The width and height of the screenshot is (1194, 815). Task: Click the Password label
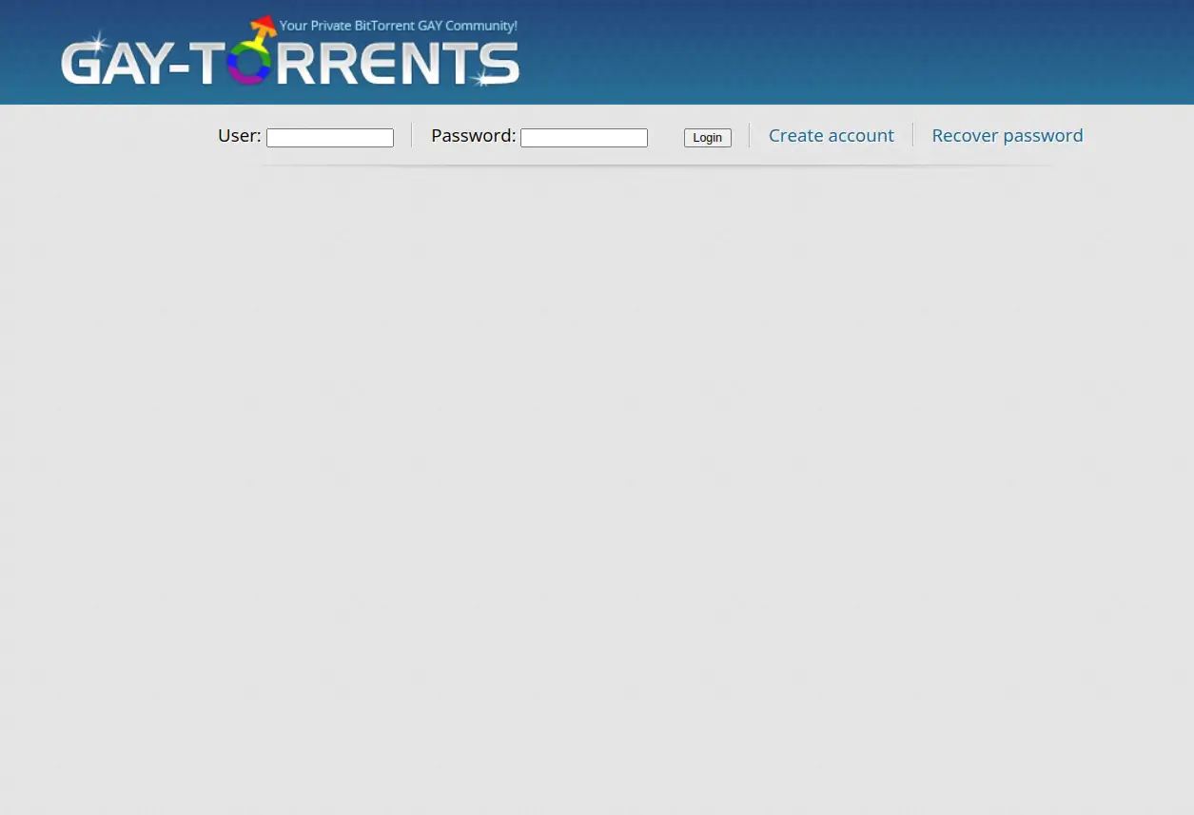(472, 135)
